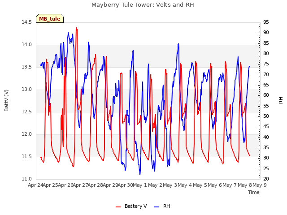Image resolution: width=287 pixels, height=215 pixels.
Task: Click the 80 tick on RH axis
Action: (266, 54)
